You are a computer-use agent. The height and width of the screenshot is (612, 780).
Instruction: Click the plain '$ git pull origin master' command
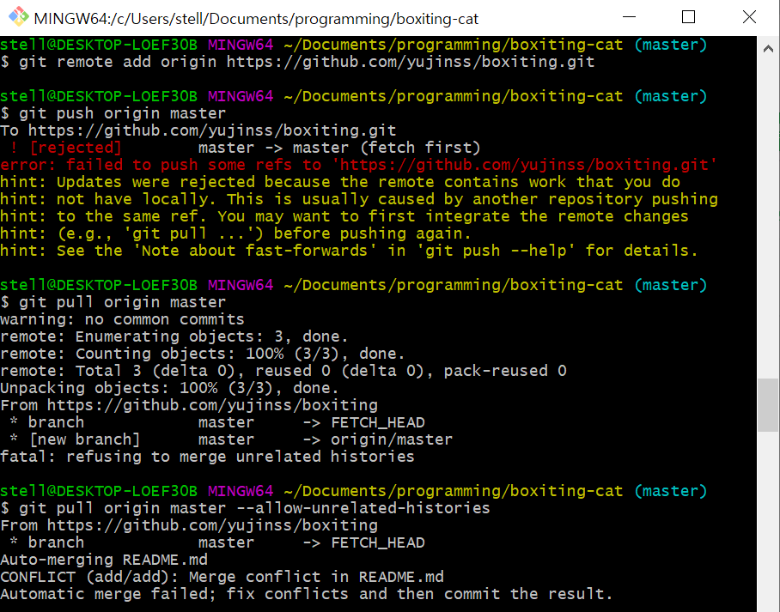click(x=113, y=302)
